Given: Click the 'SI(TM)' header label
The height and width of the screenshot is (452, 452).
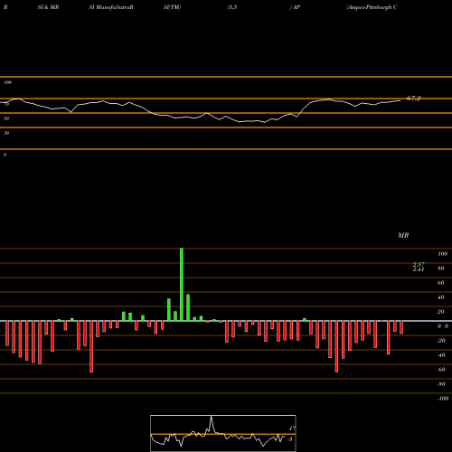Looking at the screenshot, I should [172, 7].
